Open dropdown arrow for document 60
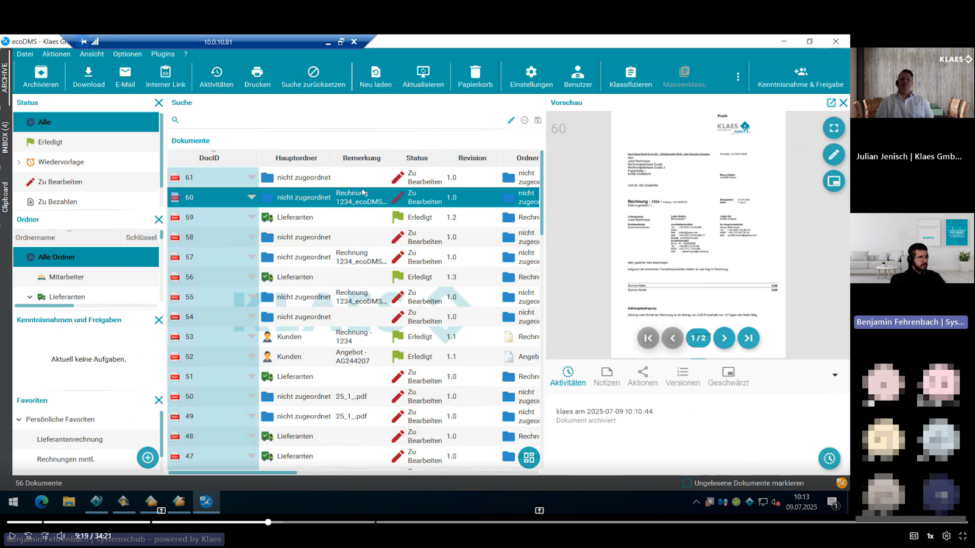975x548 pixels. (251, 197)
